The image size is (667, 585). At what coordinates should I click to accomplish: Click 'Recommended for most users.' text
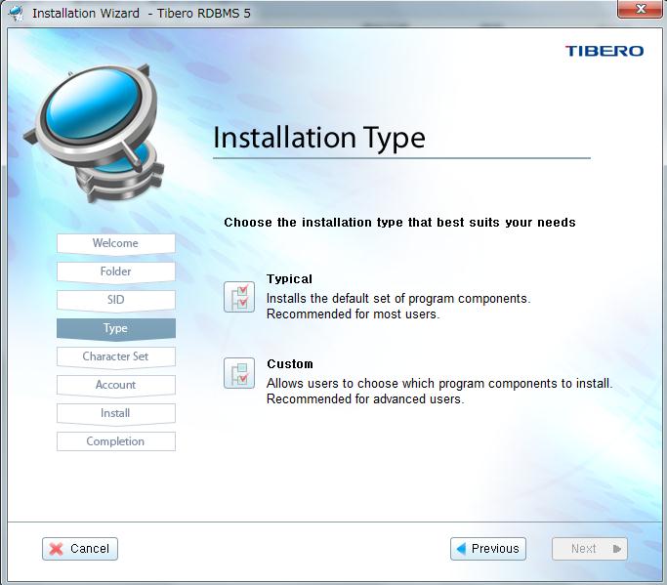tap(354, 314)
